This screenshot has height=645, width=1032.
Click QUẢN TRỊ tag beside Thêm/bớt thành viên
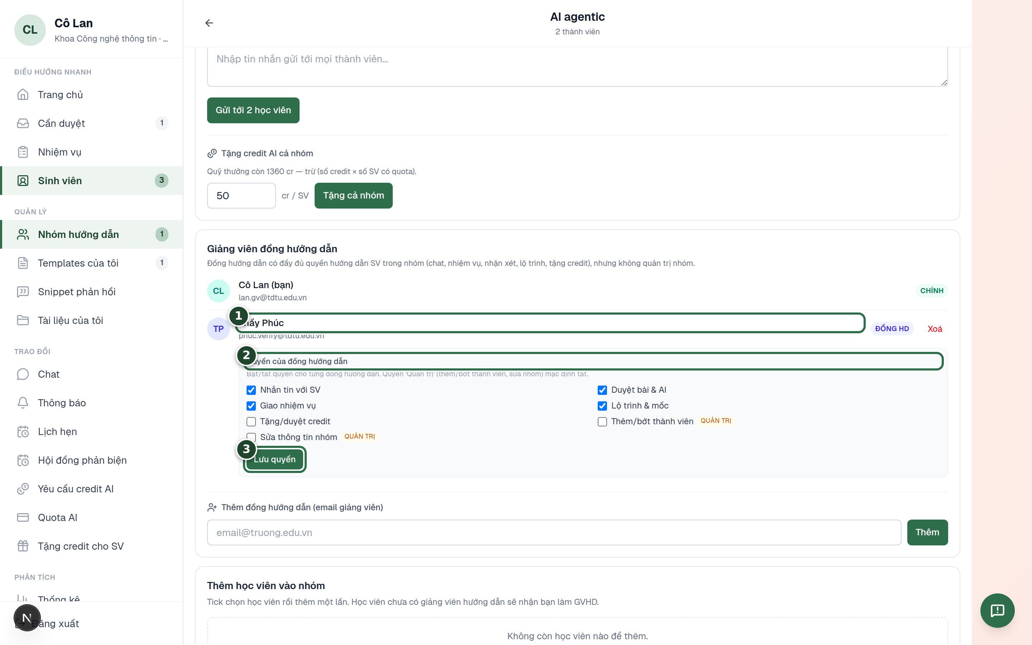(x=716, y=421)
